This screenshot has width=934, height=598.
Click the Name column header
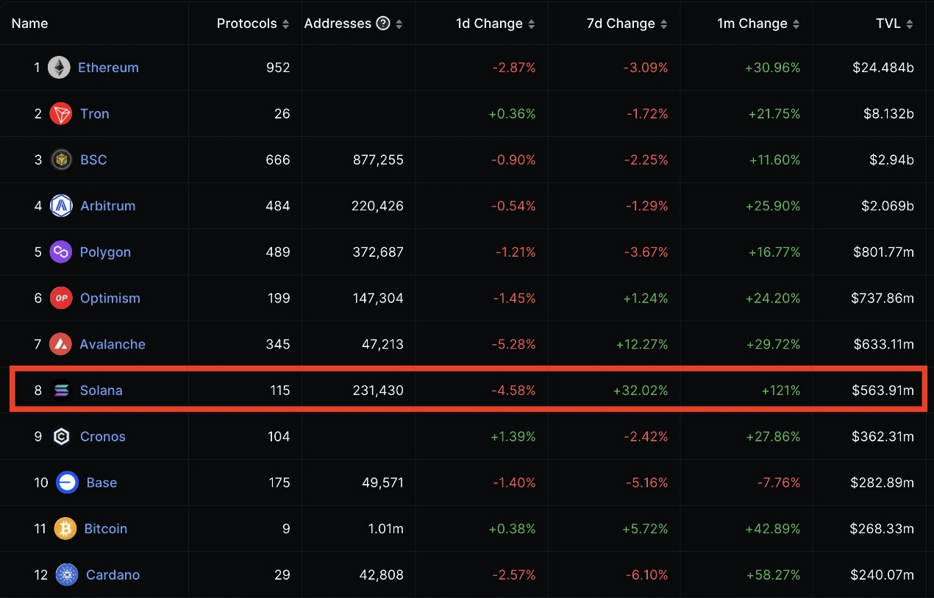click(30, 24)
